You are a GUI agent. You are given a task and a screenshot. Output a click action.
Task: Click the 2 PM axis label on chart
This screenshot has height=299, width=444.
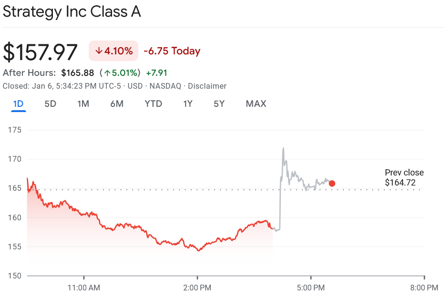coord(197,288)
